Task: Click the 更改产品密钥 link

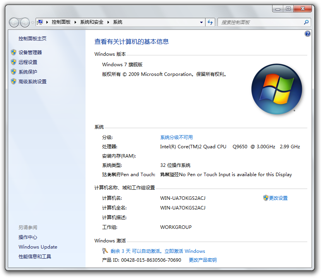Action: pos(203,260)
